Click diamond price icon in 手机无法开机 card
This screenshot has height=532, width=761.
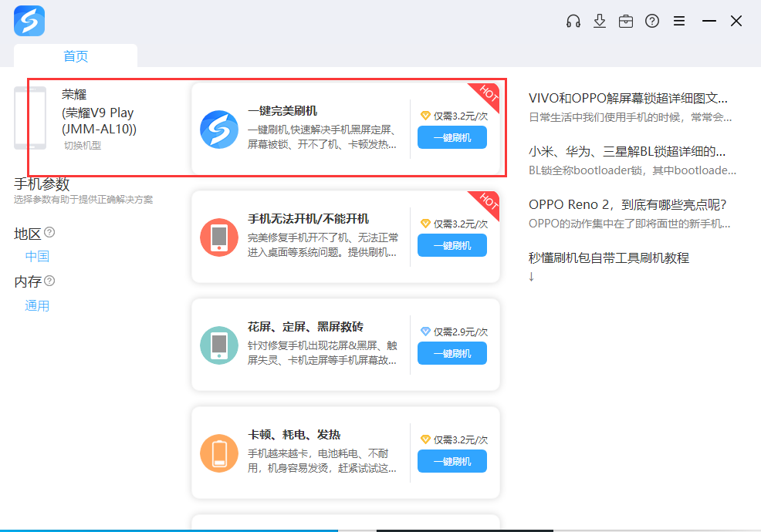coord(425,223)
